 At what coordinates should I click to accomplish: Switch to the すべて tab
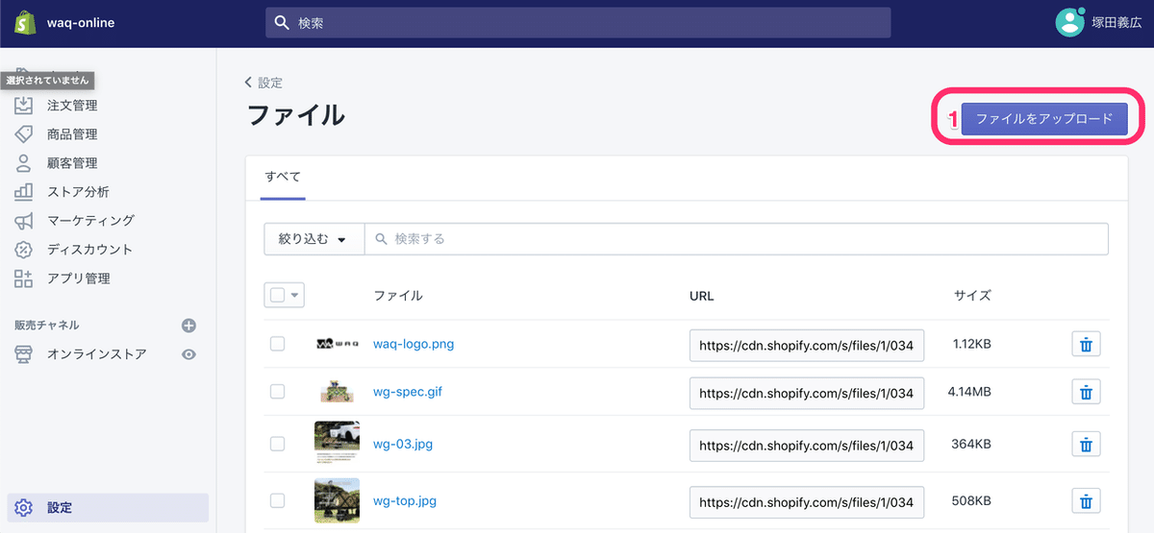tap(283, 177)
